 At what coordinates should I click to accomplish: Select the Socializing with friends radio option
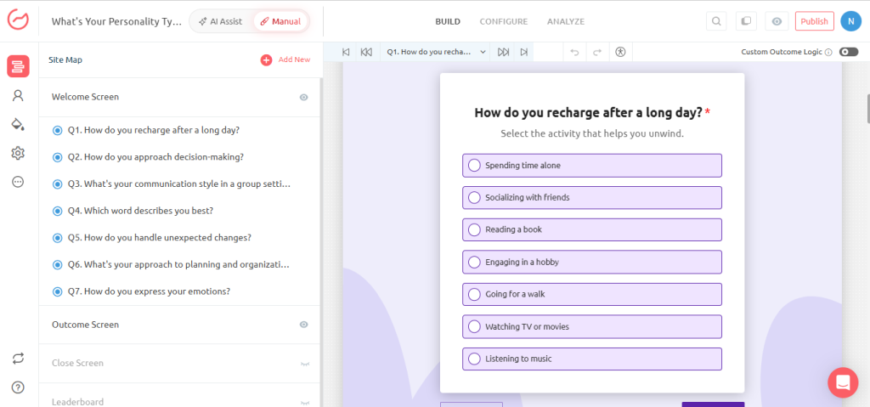point(592,198)
